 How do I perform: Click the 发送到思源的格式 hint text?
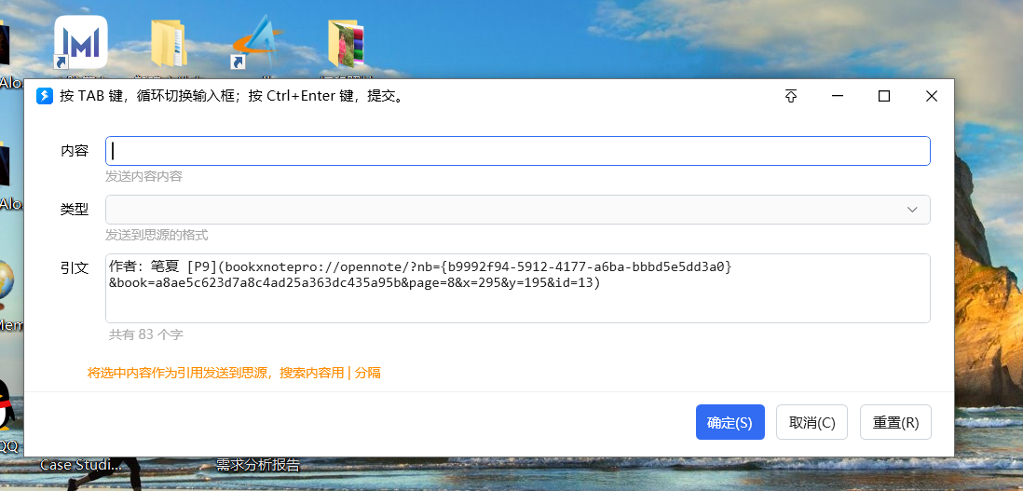157,235
